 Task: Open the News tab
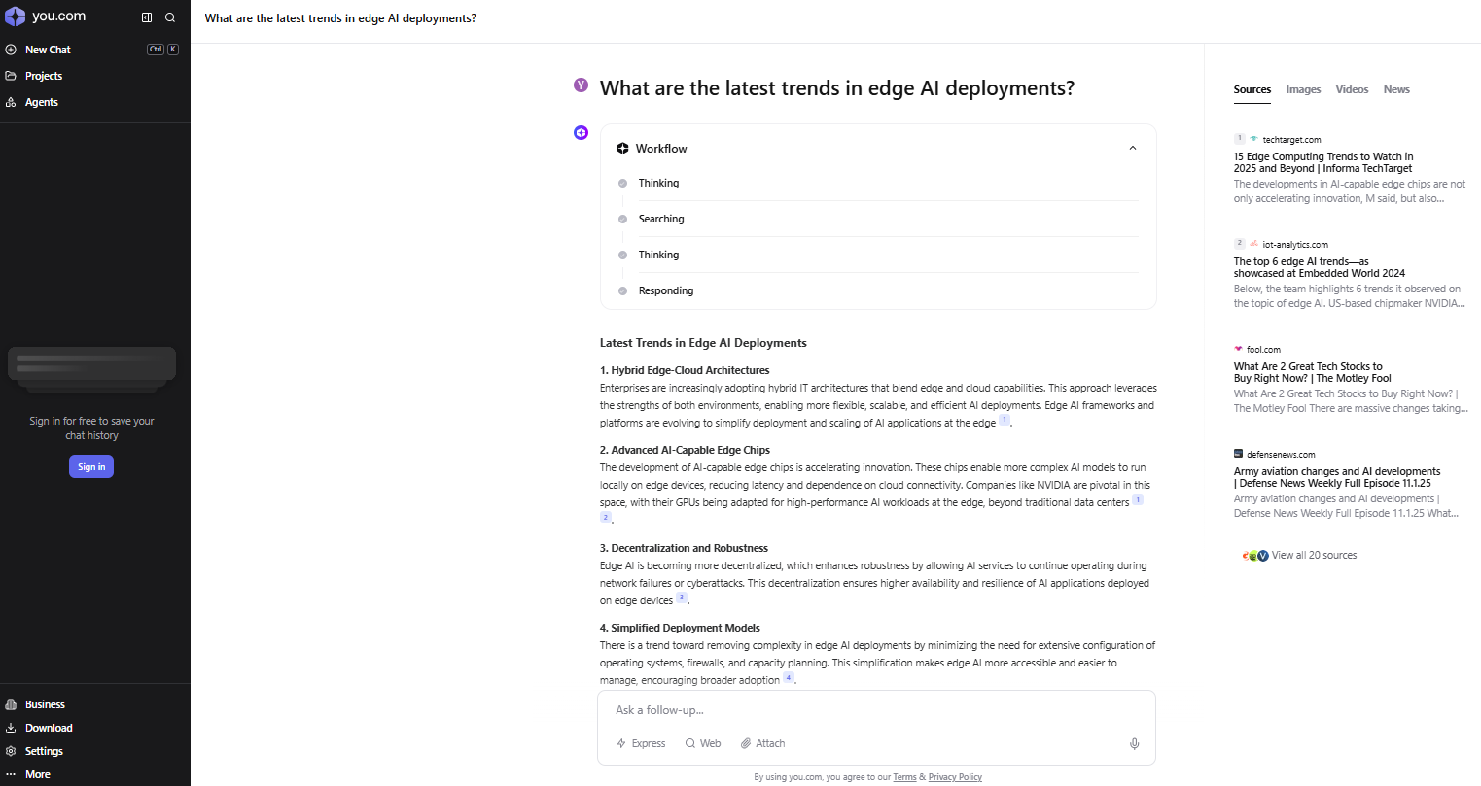1396,89
